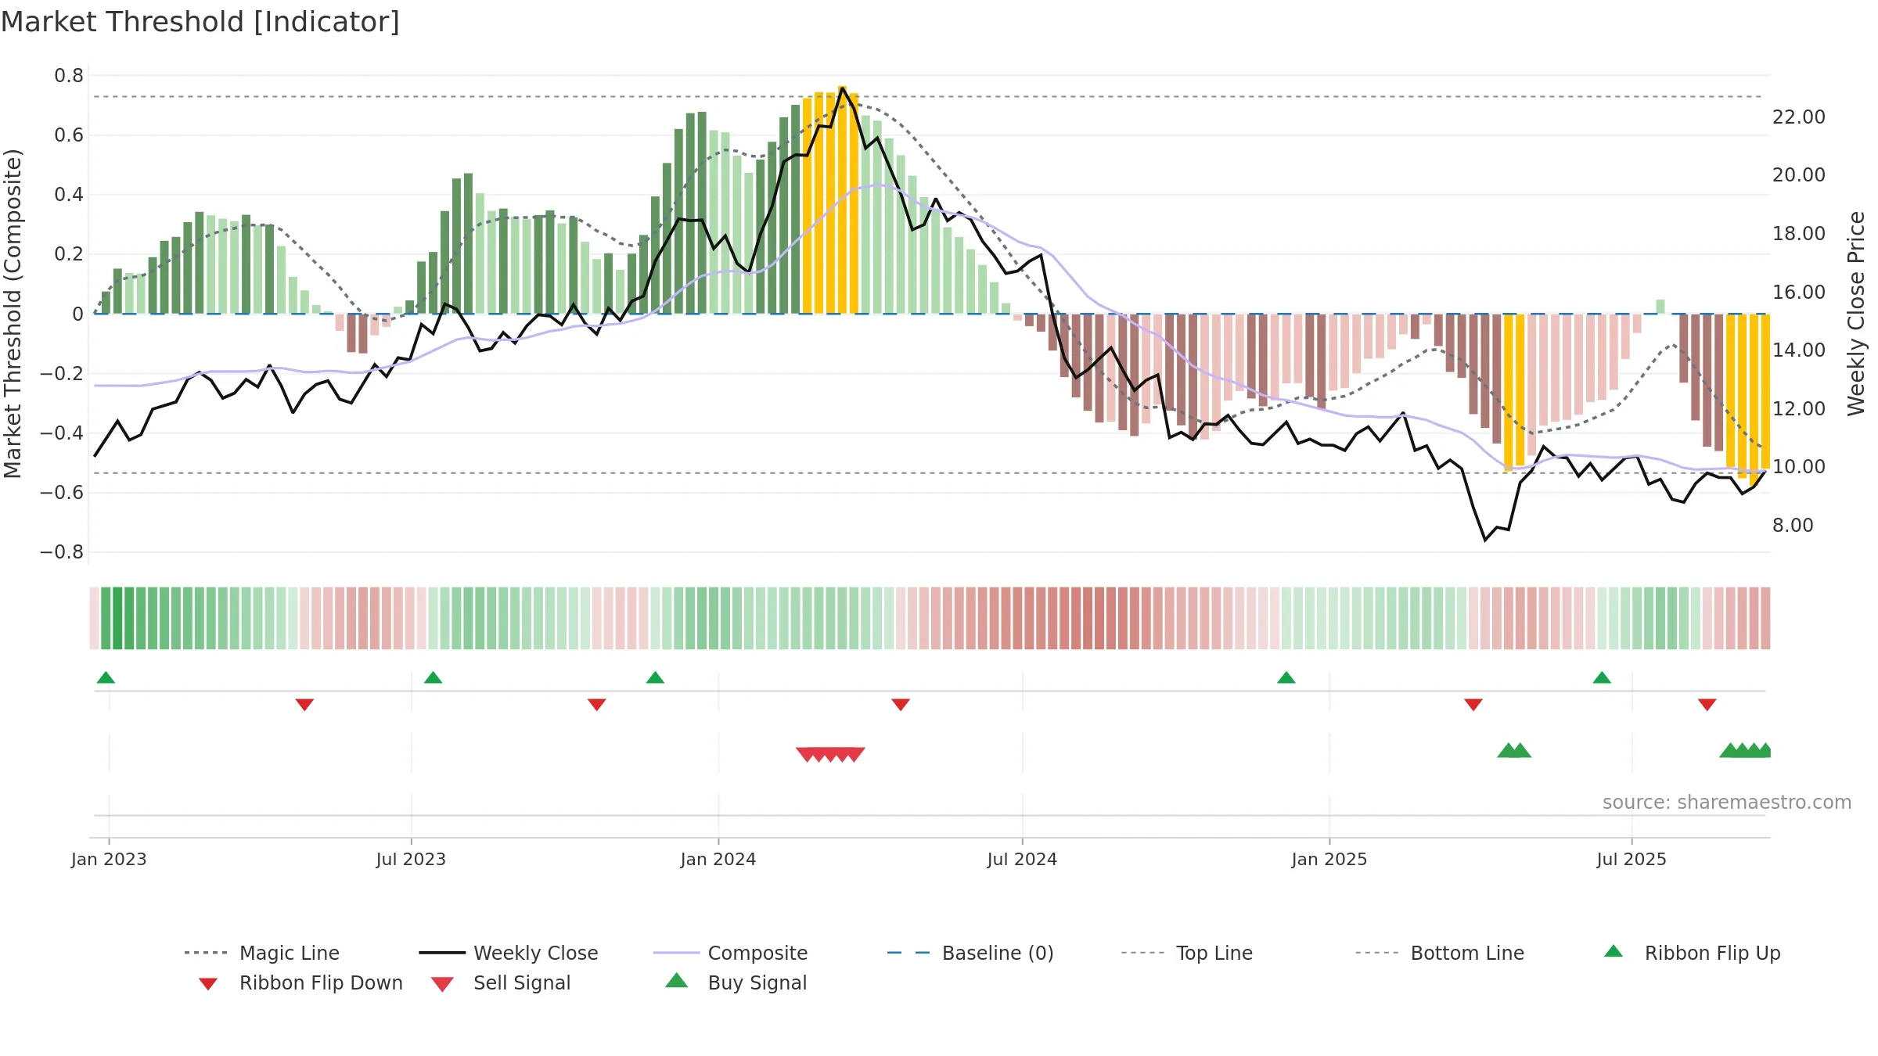The image size is (1878, 1056).
Task: Click the ribbon flip down marker before Jul 2023
Action: 304,705
